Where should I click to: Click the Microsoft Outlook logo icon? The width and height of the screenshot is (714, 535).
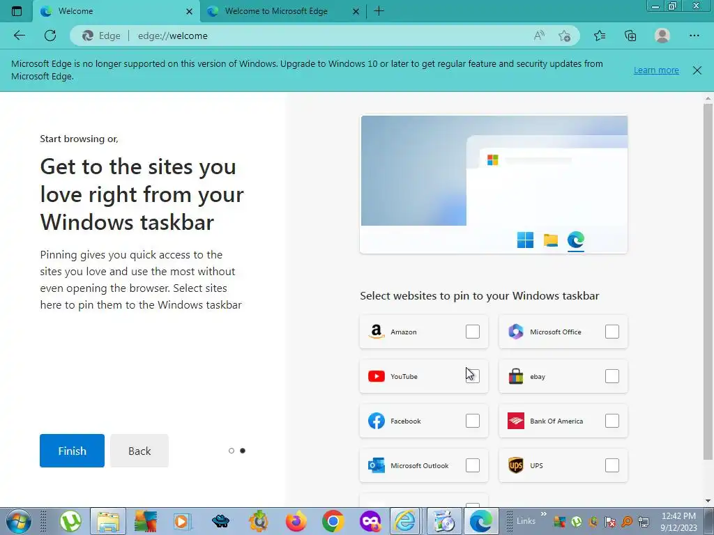click(376, 465)
